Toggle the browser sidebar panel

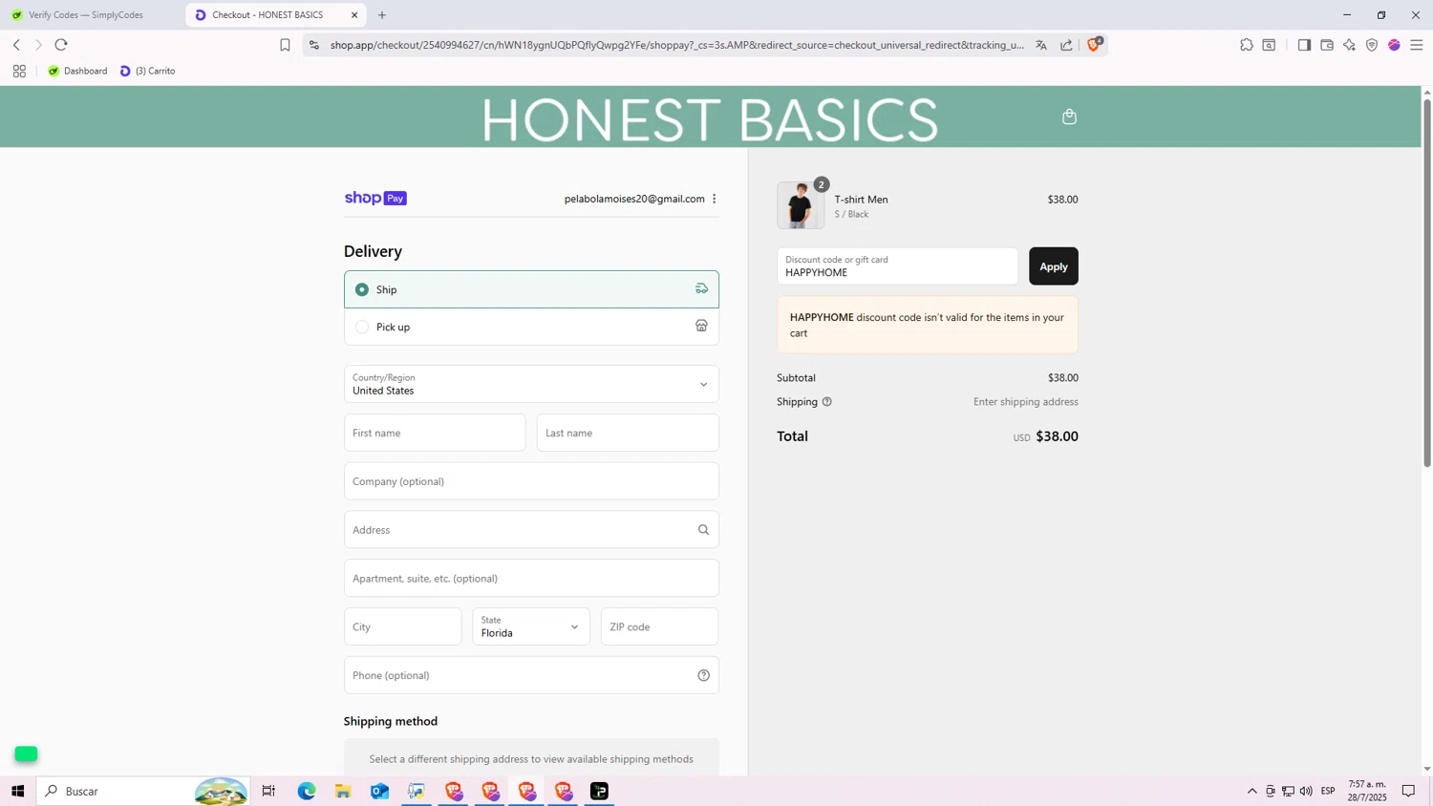click(x=1304, y=45)
